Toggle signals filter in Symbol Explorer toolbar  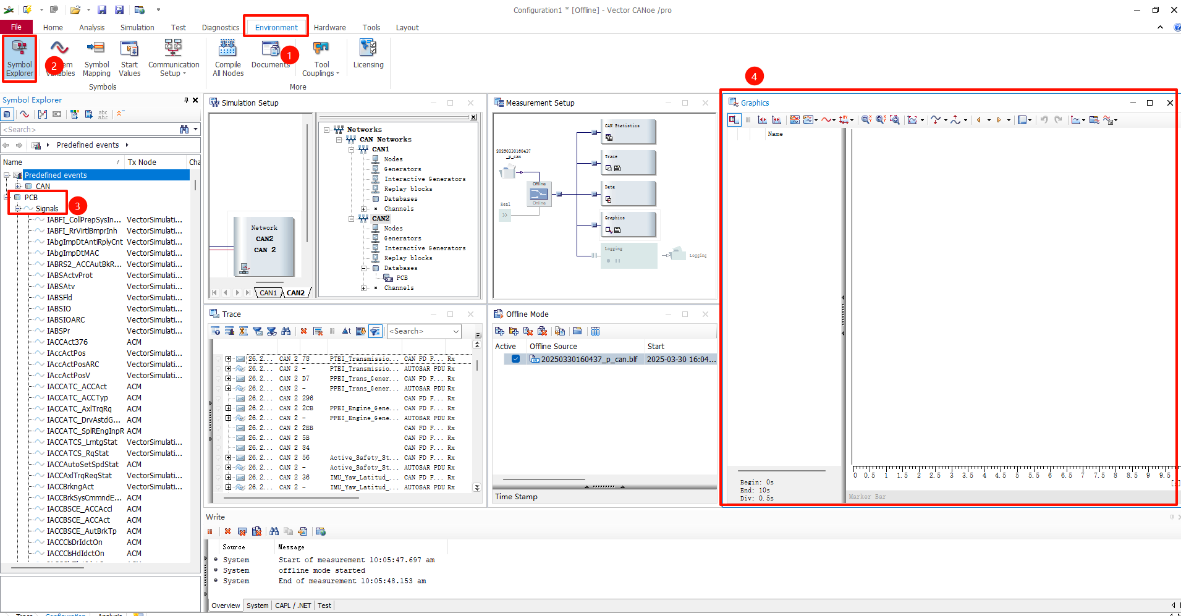[24, 114]
